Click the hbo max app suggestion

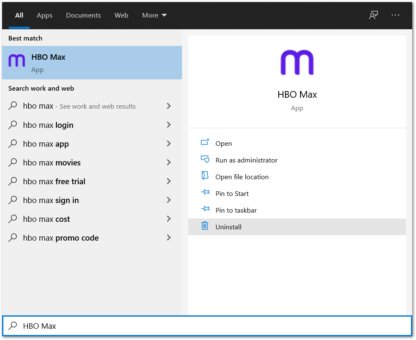[92, 144]
